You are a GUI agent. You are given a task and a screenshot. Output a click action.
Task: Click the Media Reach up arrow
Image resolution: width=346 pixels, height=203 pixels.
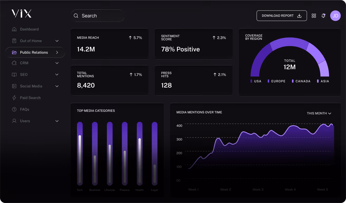(x=130, y=38)
